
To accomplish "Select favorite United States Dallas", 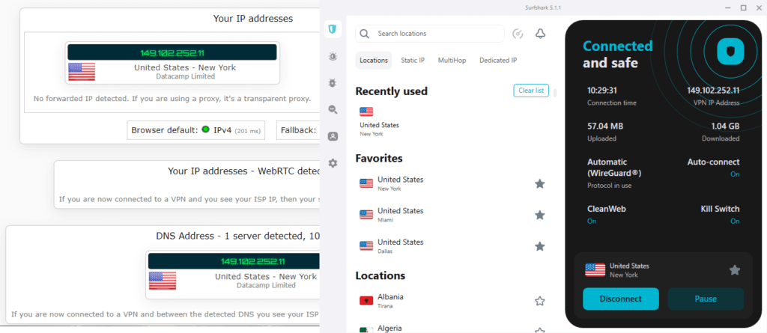I will point(452,246).
